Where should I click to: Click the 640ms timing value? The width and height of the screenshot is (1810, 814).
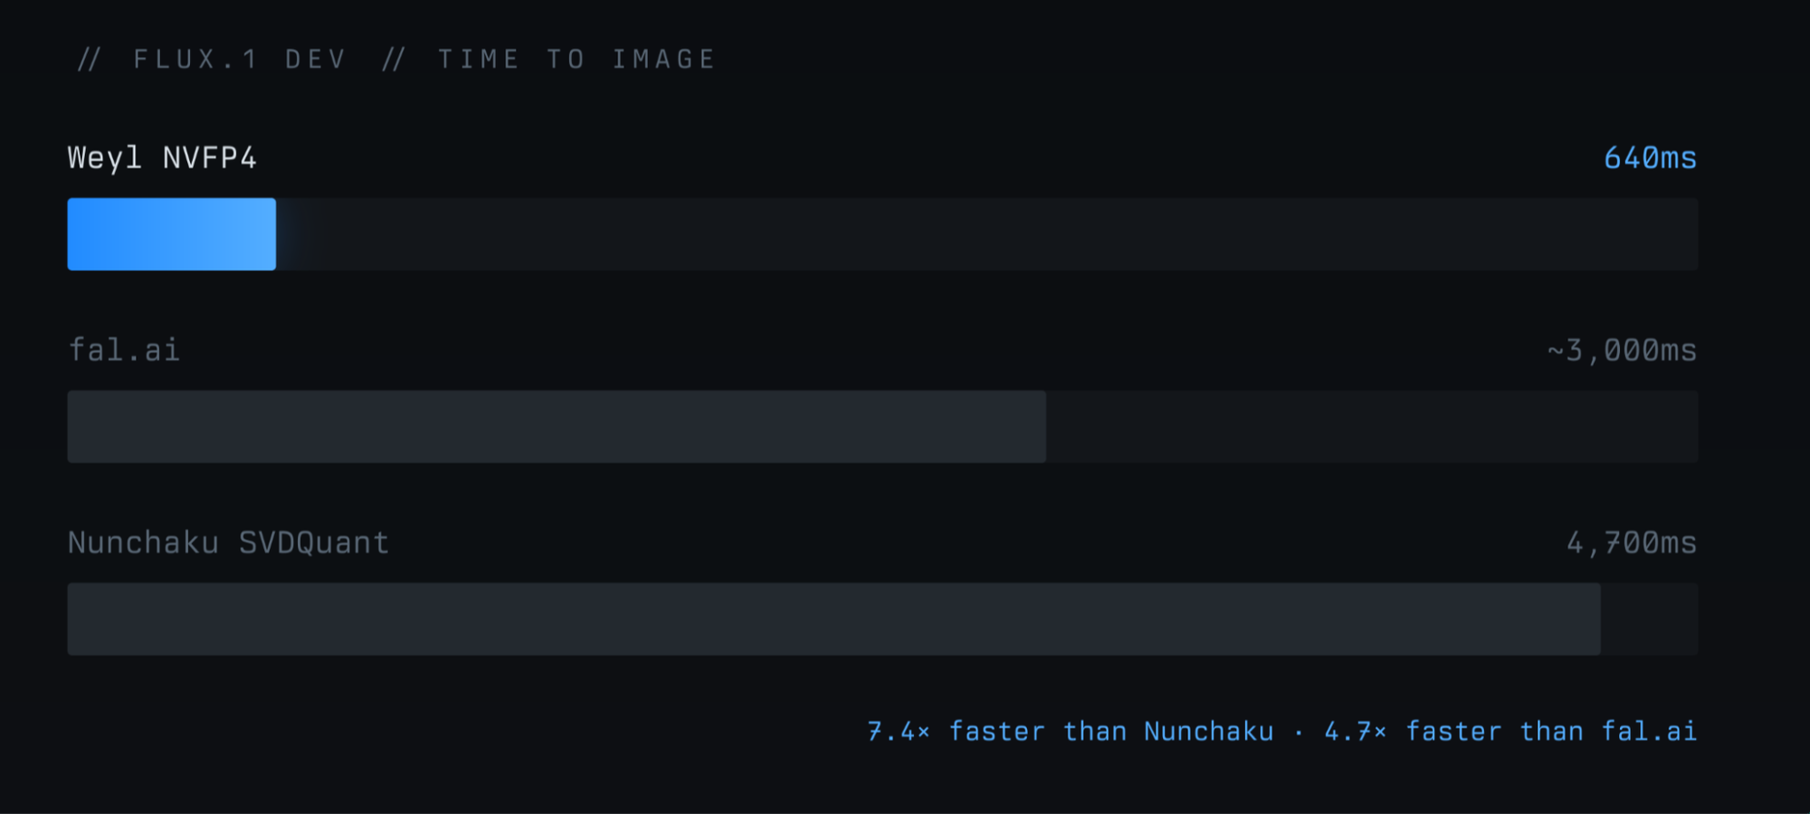pos(1650,158)
